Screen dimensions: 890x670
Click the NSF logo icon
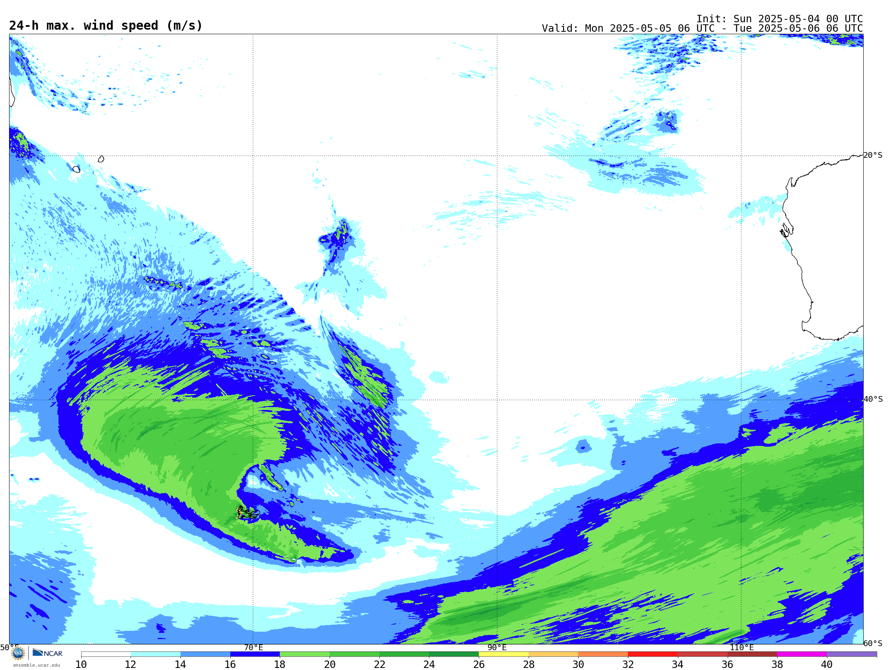[x=18, y=653]
